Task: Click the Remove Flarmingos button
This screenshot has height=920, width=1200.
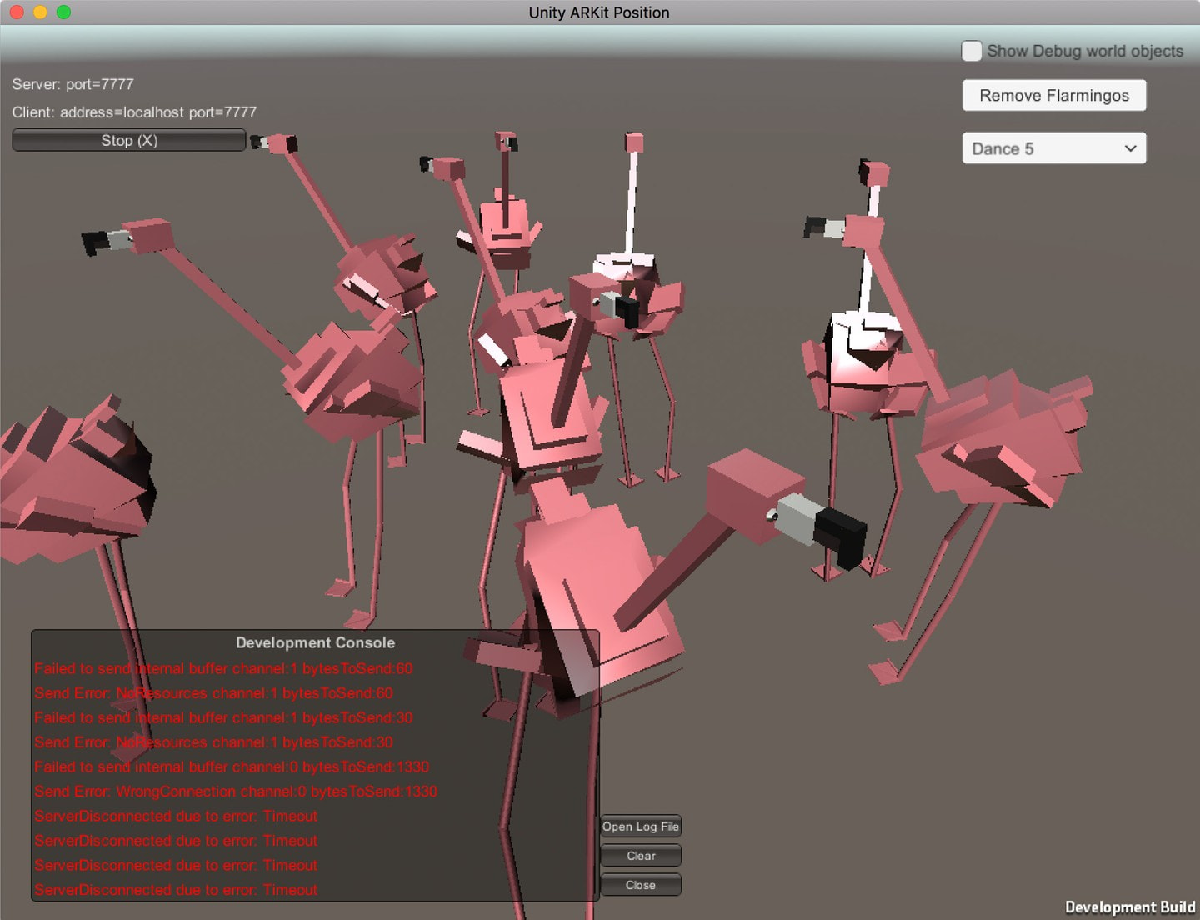Action: [x=1054, y=95]
